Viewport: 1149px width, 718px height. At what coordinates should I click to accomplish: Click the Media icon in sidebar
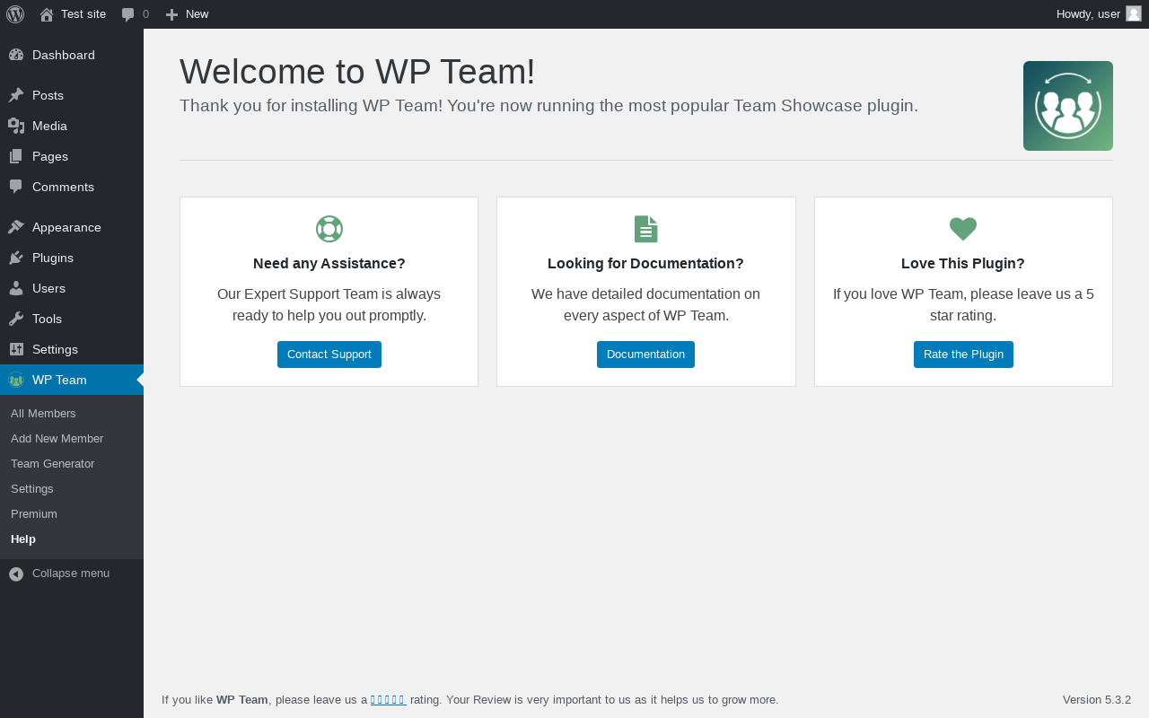coord(16,126)
